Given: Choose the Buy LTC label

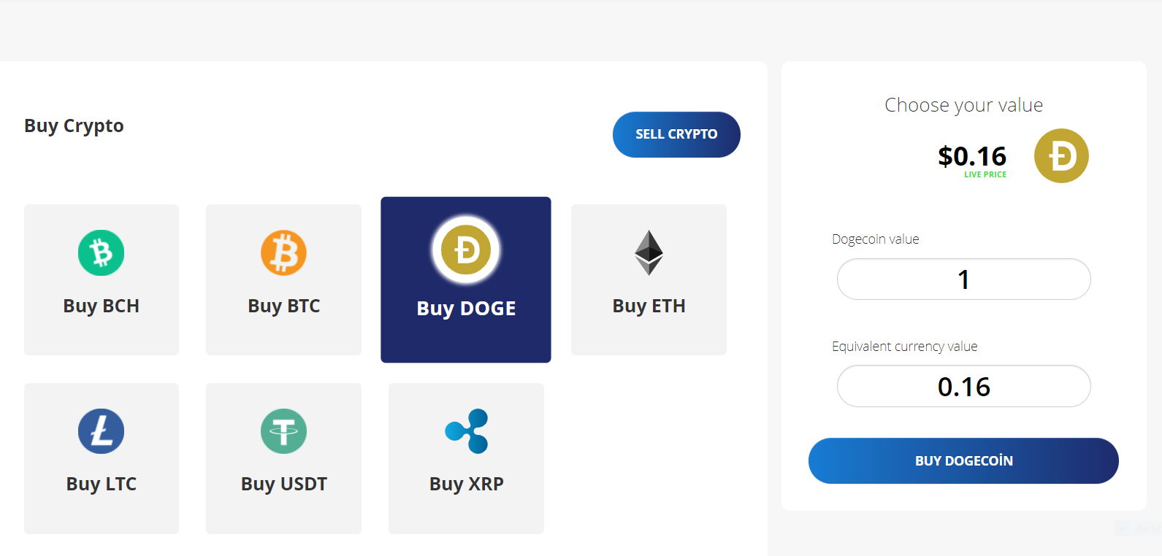Looking at the screenshot, I should 101,484.
